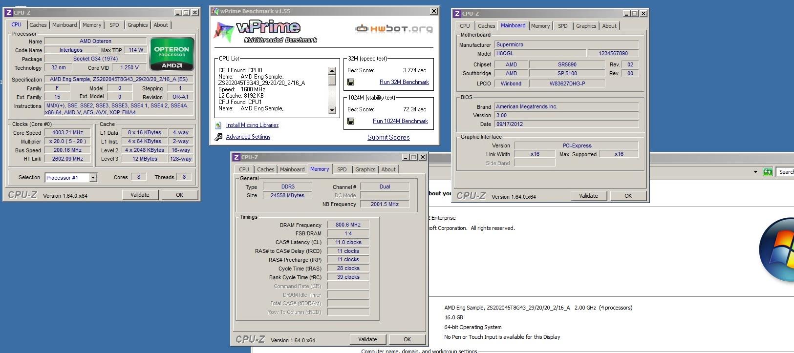
Task: Select Memory tab in the Mainboard window
Action: pos(540,26)
